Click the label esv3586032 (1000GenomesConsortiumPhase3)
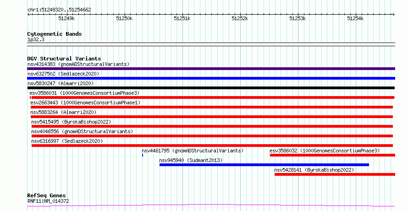 325,151
